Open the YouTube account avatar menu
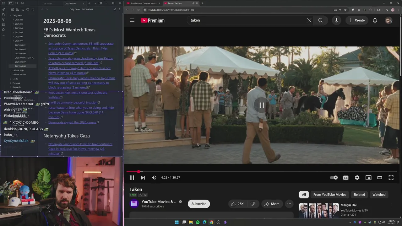 [x=388, y=20]
